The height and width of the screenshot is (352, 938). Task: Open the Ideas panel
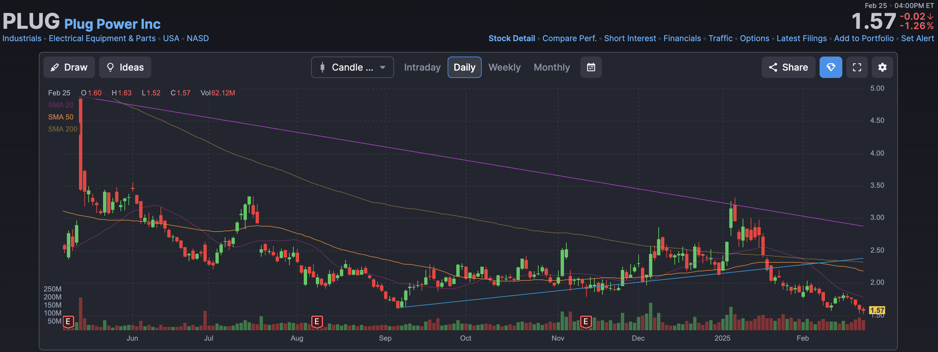(125, 67)
